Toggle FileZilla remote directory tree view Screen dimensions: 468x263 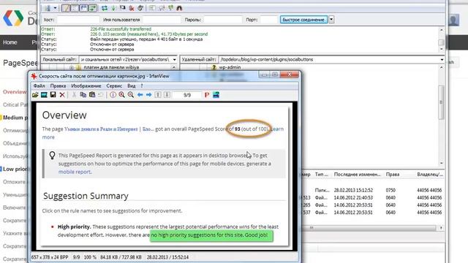(83, 8)
